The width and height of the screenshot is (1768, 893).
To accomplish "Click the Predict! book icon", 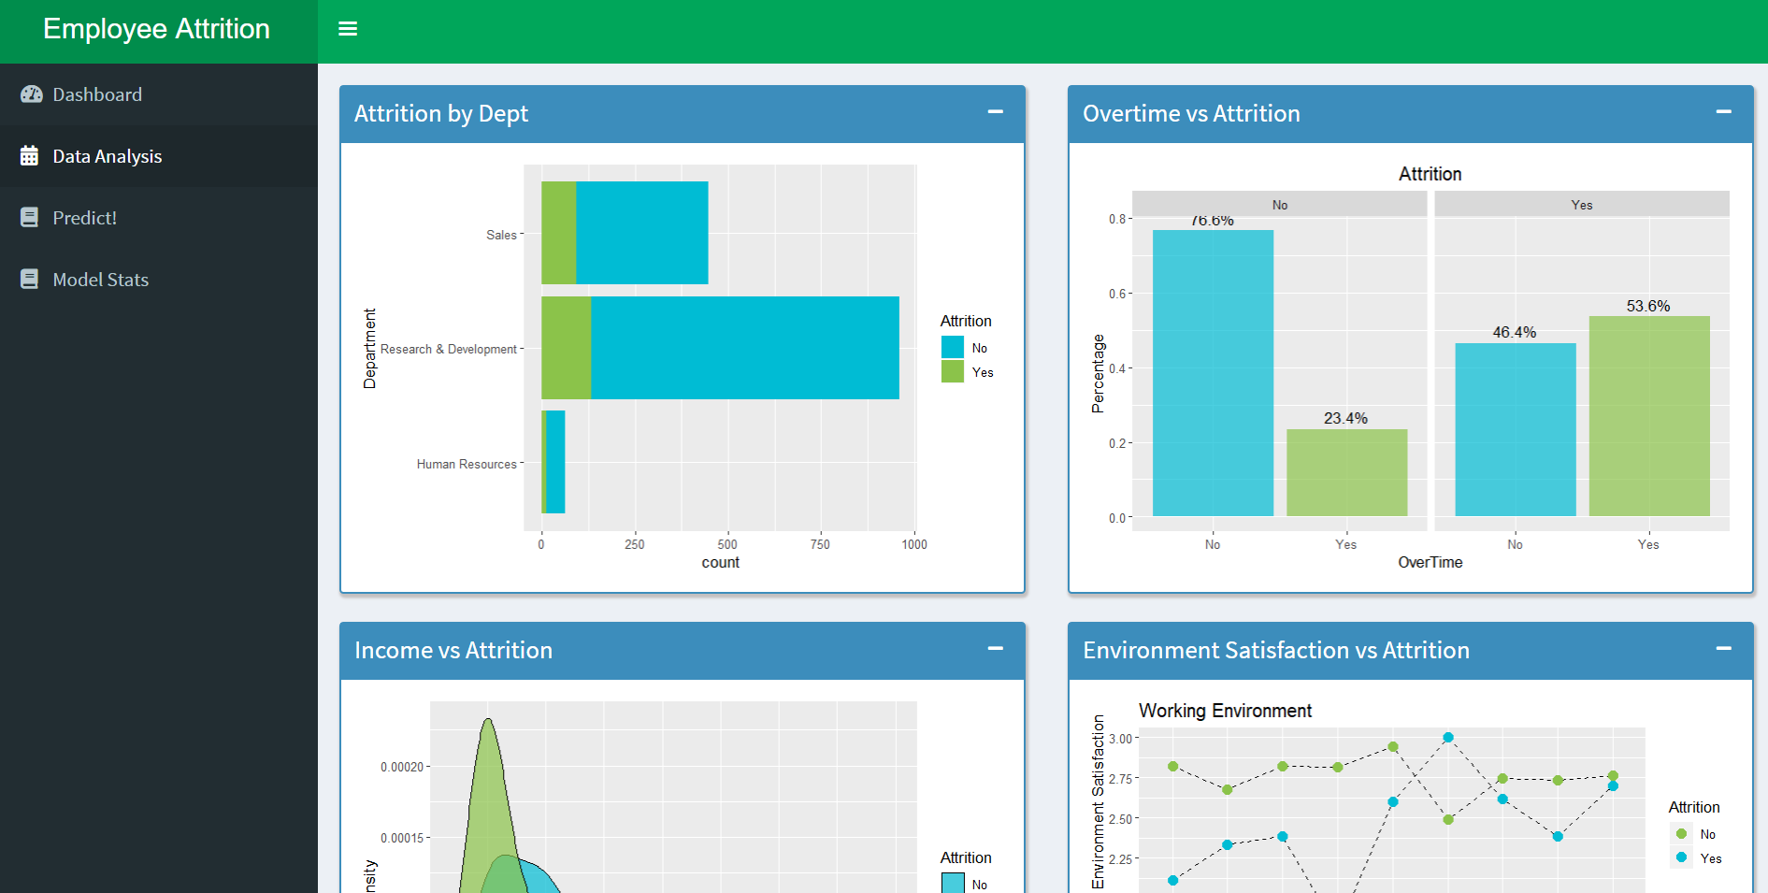I will pyautogui.click(x=30, y=218).
